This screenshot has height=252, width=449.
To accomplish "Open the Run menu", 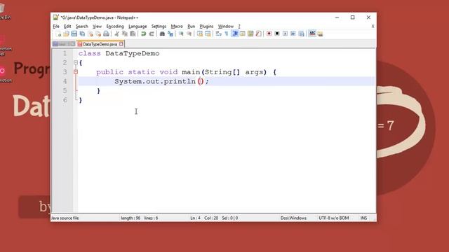I will click(192, 27).
